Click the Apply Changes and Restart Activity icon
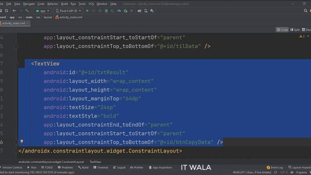This screenshot has height=175, width=311. [93, 11]
